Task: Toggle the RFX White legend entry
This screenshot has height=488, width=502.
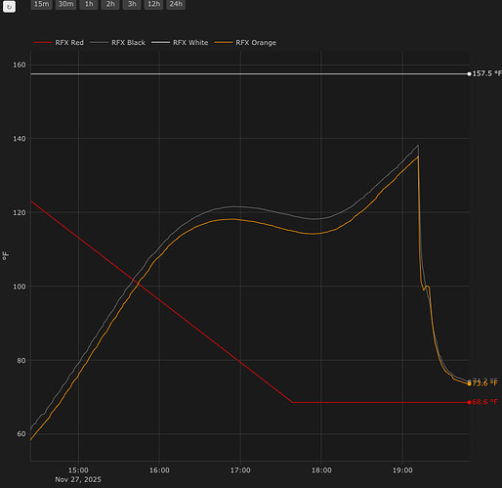Action: tap(180, 43)
